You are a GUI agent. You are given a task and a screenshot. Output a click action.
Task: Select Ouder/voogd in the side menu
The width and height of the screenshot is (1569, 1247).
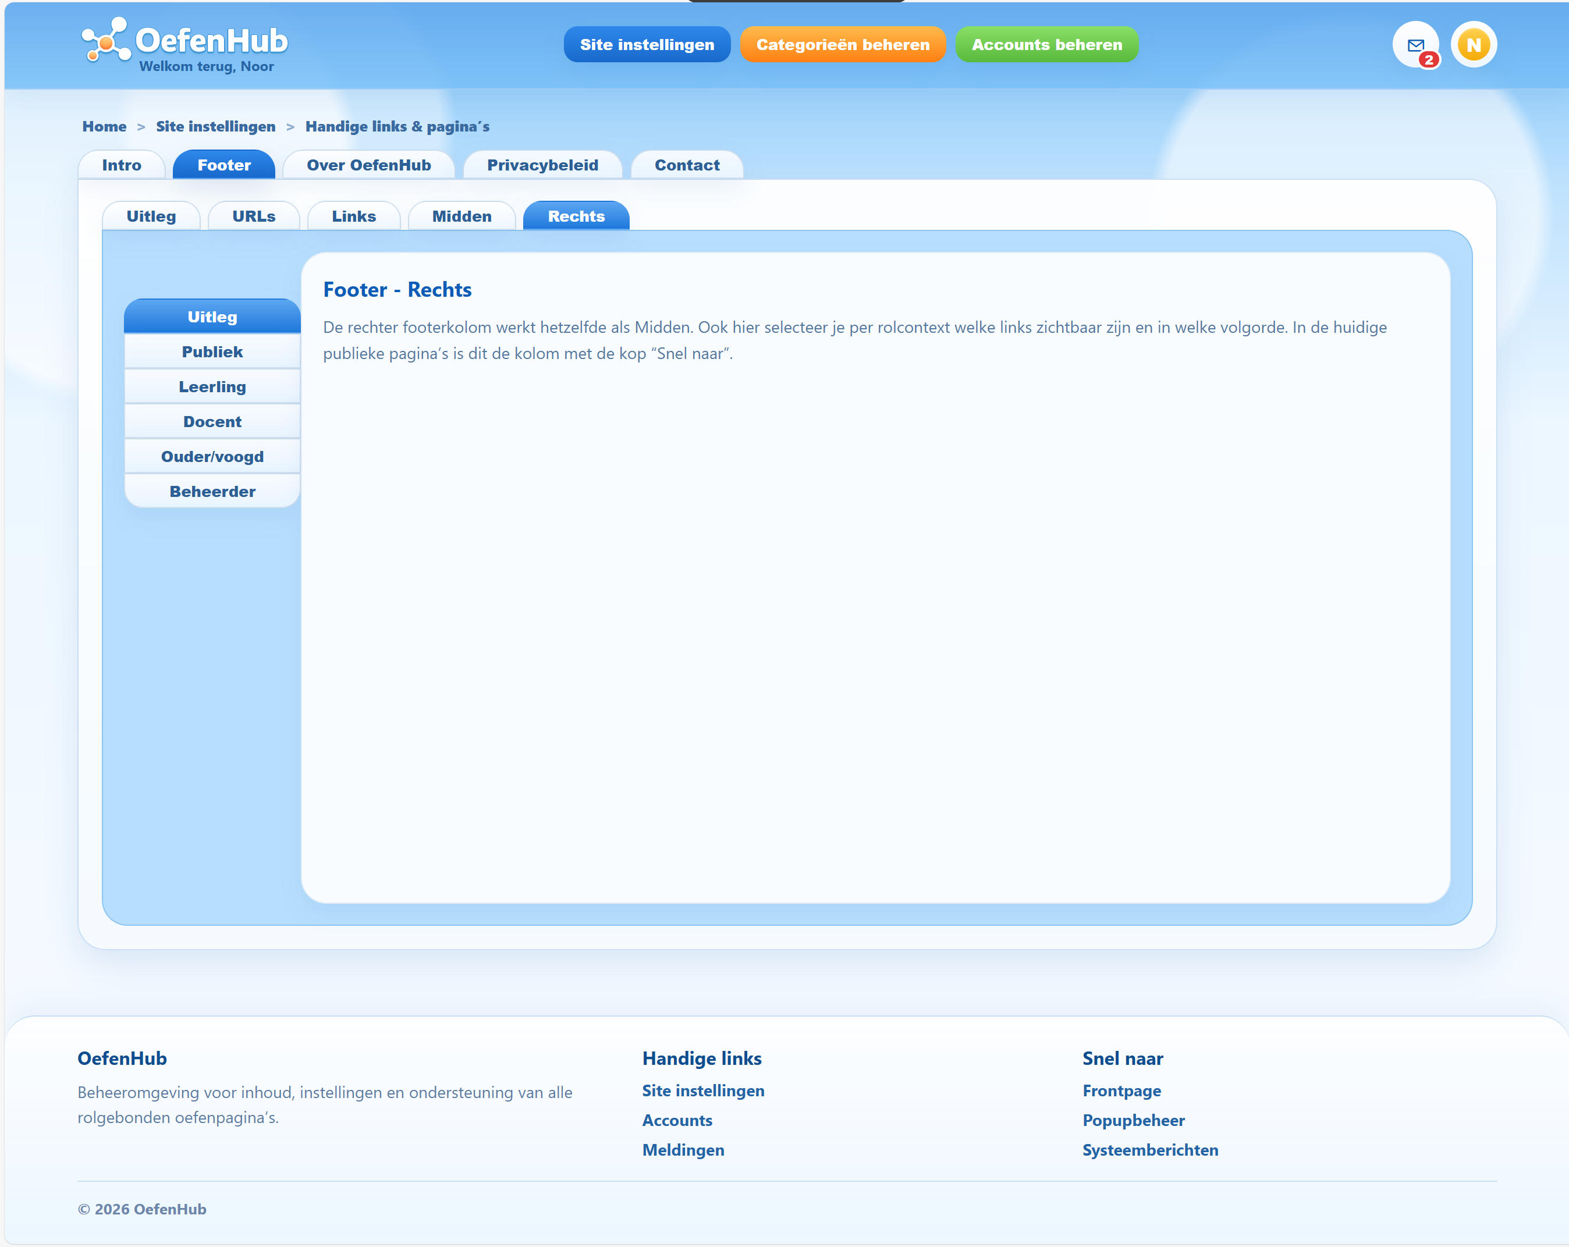[x=212, y=456]
